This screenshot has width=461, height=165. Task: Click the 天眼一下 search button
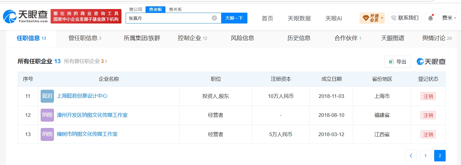pos(234,18)
